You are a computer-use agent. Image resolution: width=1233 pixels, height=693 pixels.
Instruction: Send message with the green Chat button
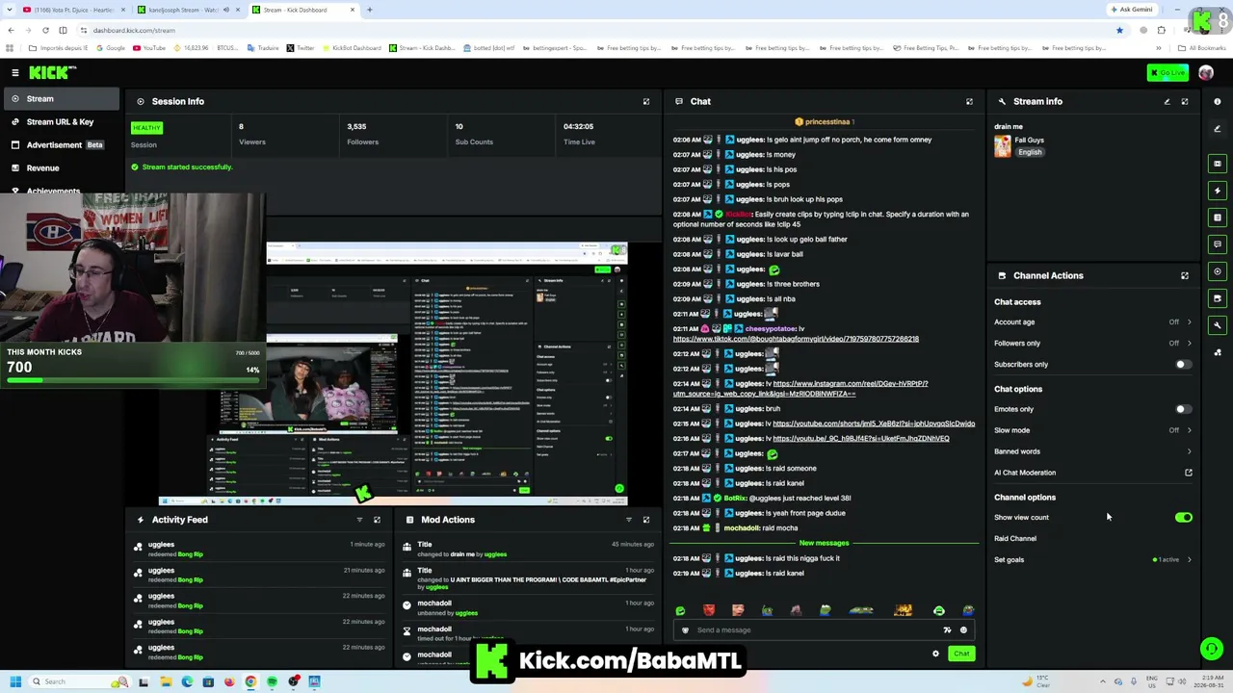click(961, 654)
